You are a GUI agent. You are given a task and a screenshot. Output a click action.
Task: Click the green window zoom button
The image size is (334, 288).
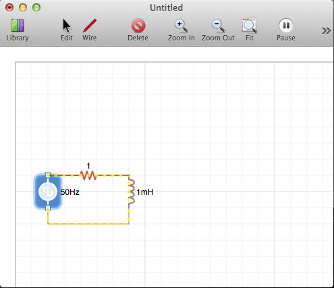tap(36, 7)
